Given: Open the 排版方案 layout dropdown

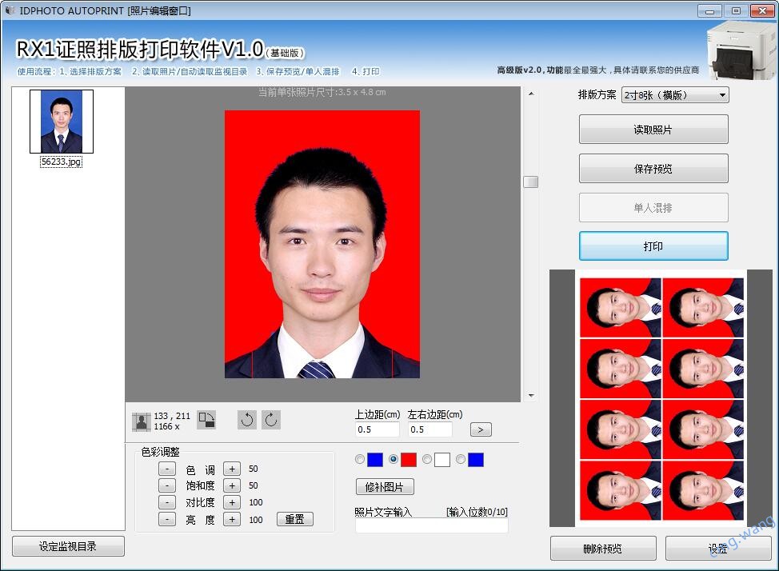Looking at the screenshot, I should point(675,95).
